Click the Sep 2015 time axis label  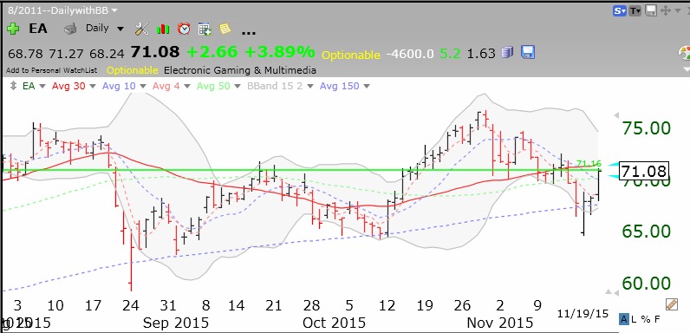point(176,323)
